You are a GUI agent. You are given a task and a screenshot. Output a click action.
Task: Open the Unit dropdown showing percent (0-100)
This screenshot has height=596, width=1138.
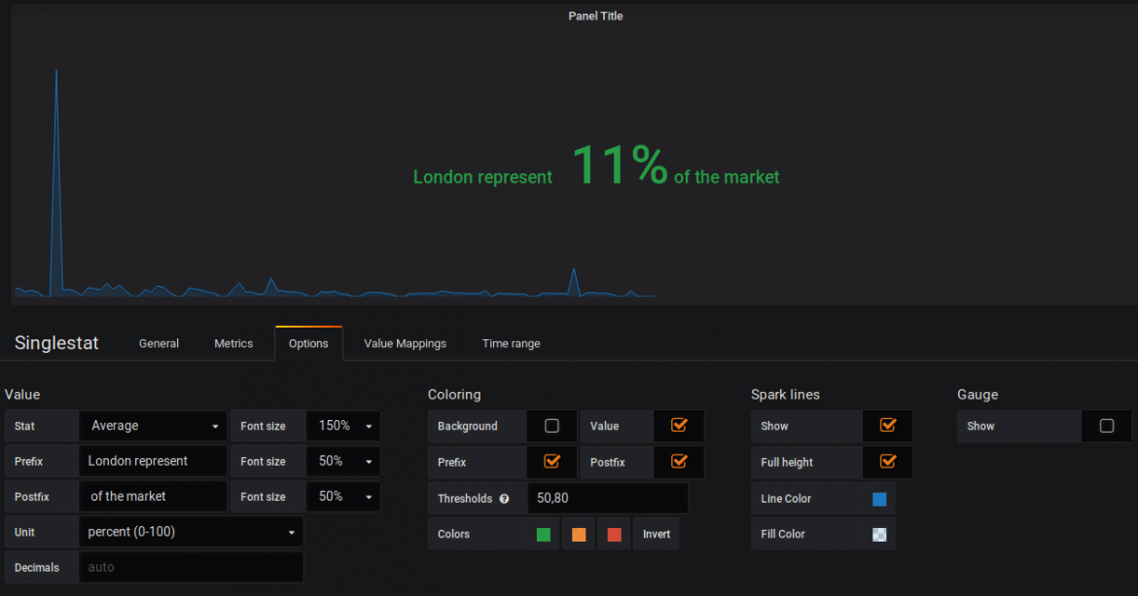[192, 532]
